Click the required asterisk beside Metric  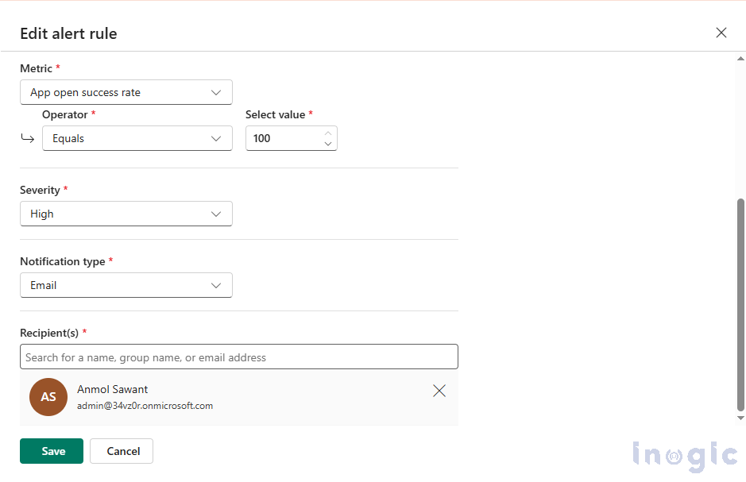(x=56, y=68)
